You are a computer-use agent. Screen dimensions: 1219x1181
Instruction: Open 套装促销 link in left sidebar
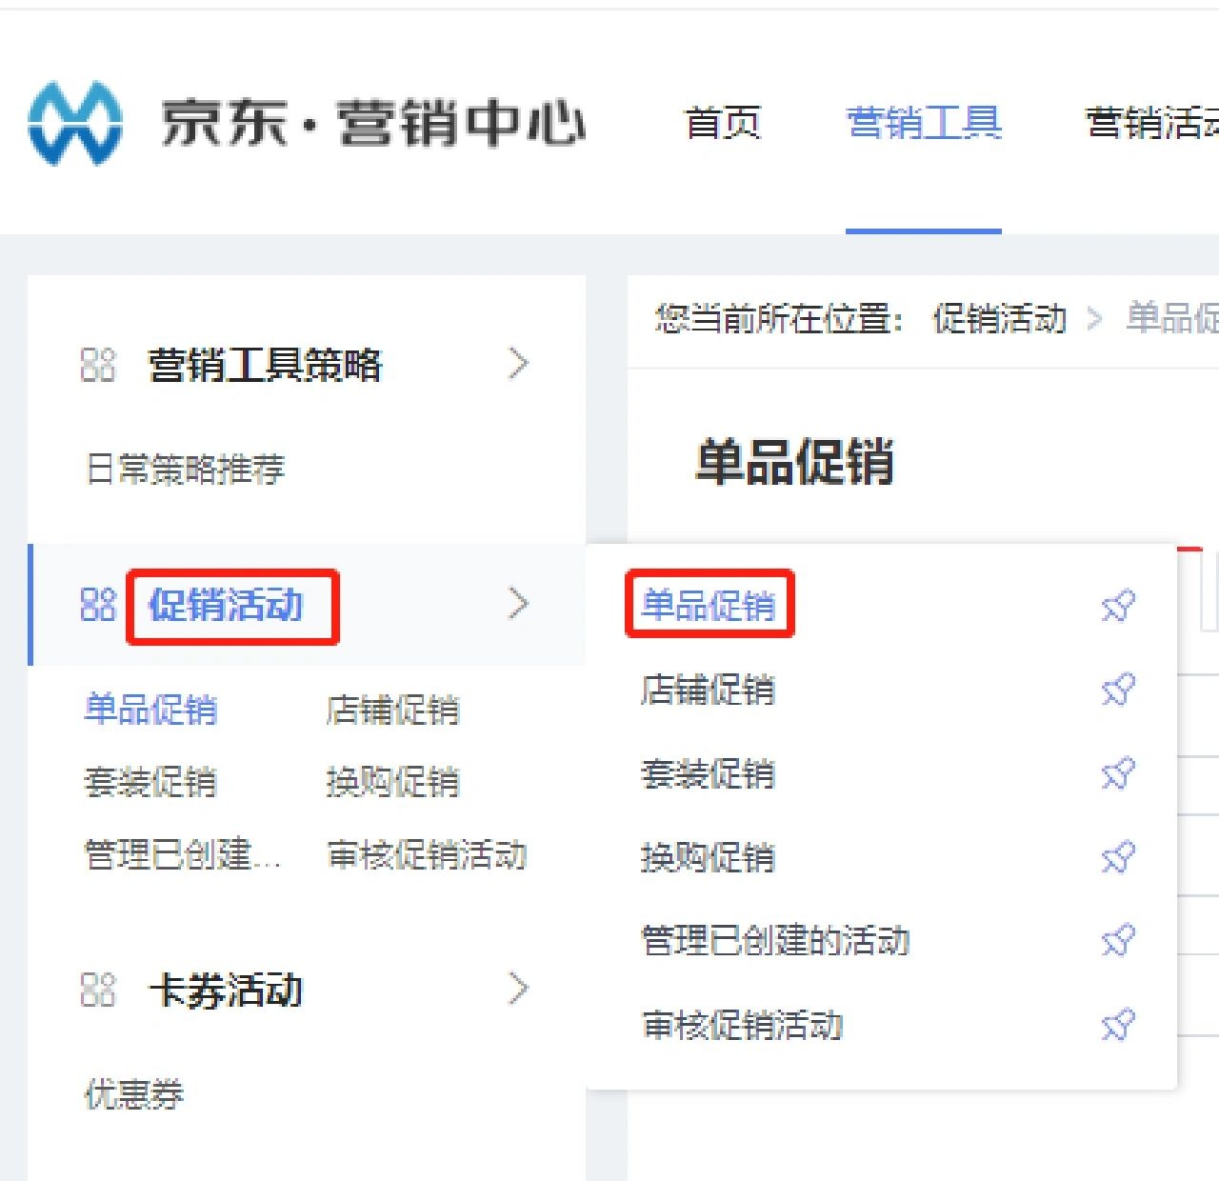[x=151, y=782]
